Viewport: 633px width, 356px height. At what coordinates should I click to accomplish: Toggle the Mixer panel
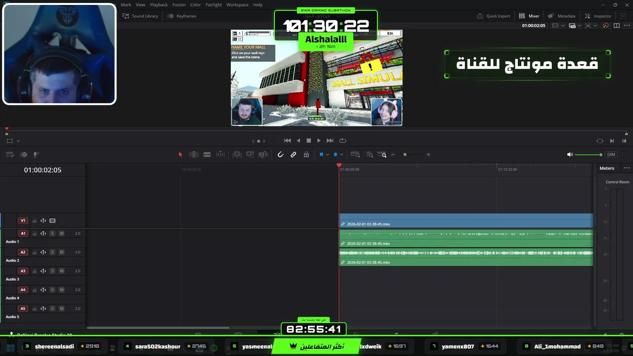(529, 16)
